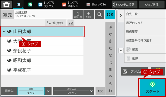The width and height of the screenshot is (166, 97).
Task: Jump to た in the kana index
Action: pos(110,48)
